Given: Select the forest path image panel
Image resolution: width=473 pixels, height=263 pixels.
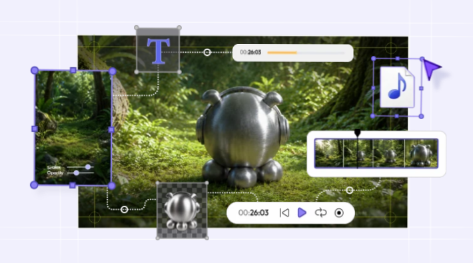Looking at the screenshot, I should pos(73,128).
